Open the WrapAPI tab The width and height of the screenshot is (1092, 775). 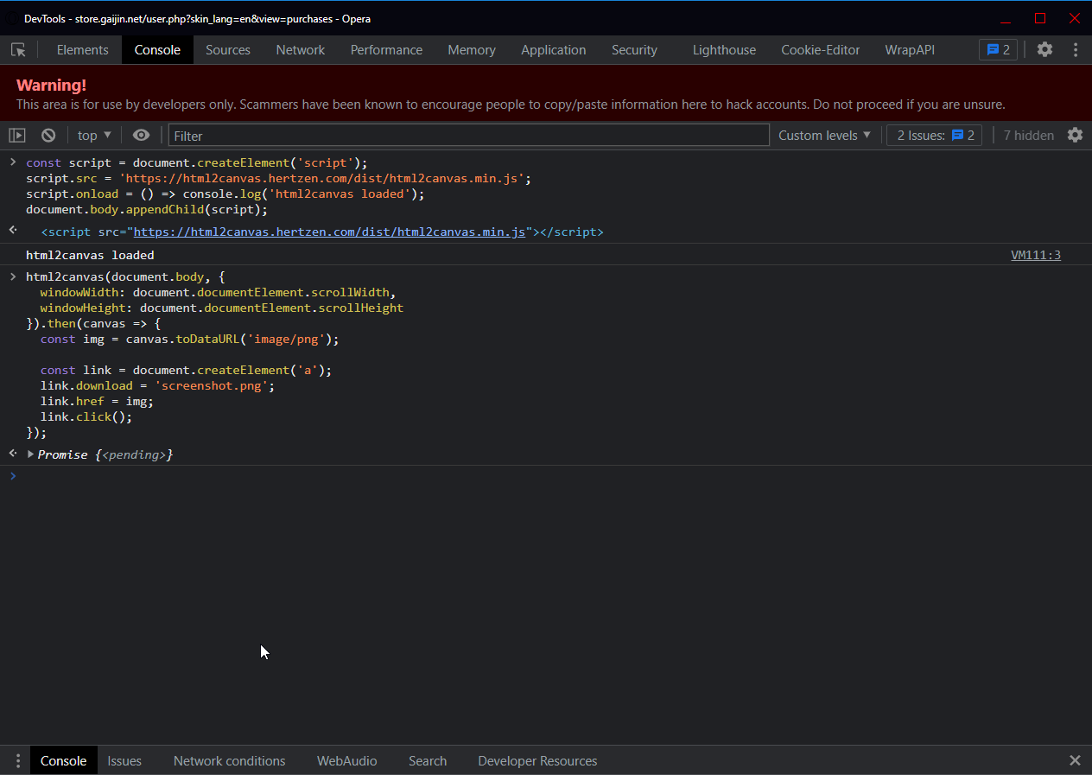pyautogui.click(x=910, y=50)
